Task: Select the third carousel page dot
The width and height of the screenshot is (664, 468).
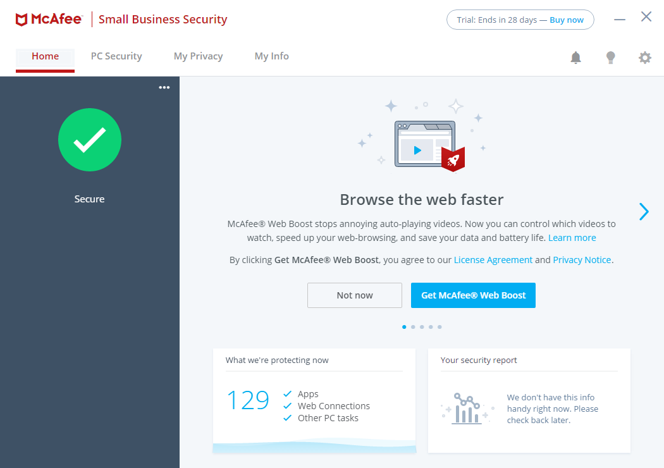Action: click(x=422, y=327)
